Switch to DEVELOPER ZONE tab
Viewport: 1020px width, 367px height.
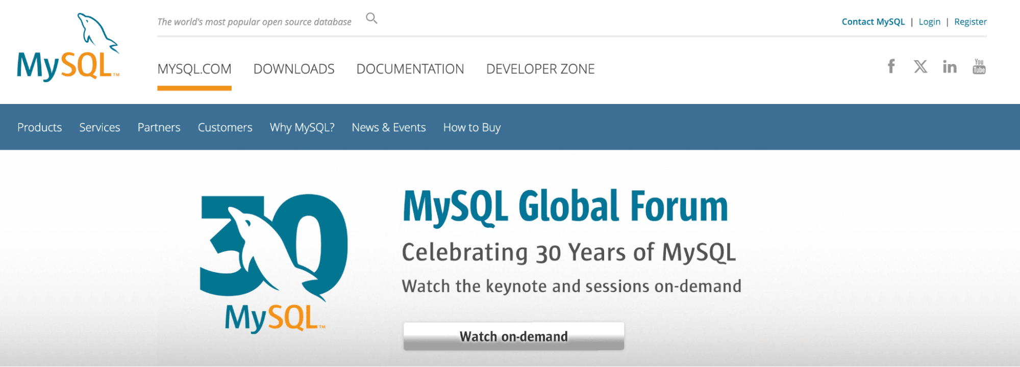pyautogui.click(x=540, y=69)
